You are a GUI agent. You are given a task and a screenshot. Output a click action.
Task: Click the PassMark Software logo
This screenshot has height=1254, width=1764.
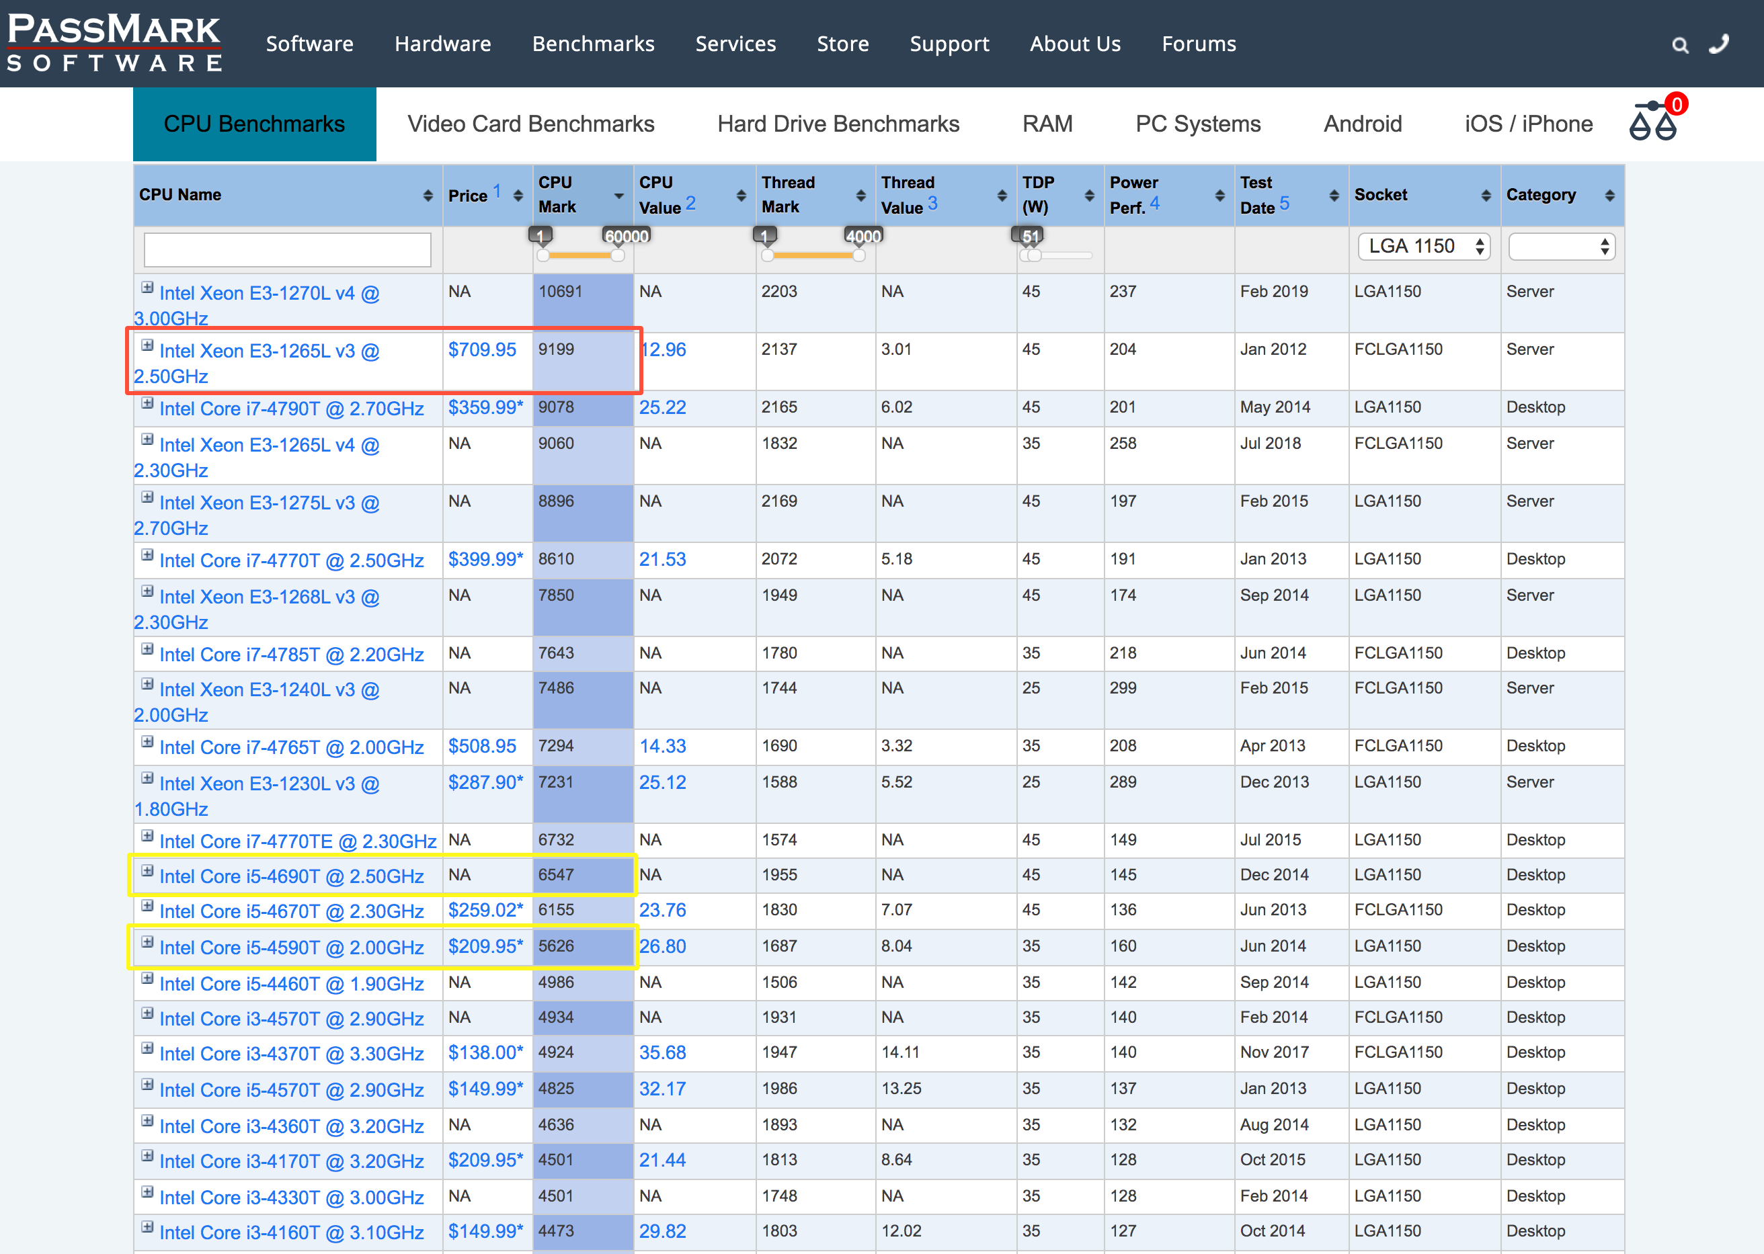pos(114,43)
